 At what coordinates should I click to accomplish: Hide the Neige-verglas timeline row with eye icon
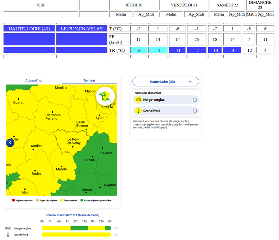pyautogui.click(x=116, y=228)
